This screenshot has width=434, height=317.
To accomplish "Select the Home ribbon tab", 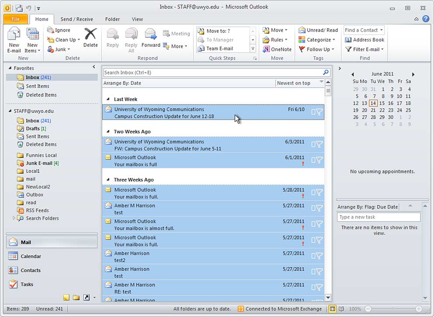I will tap(42, 19).
